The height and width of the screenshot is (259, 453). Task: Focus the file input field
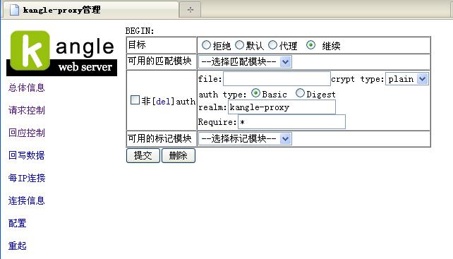coord(277,79)
